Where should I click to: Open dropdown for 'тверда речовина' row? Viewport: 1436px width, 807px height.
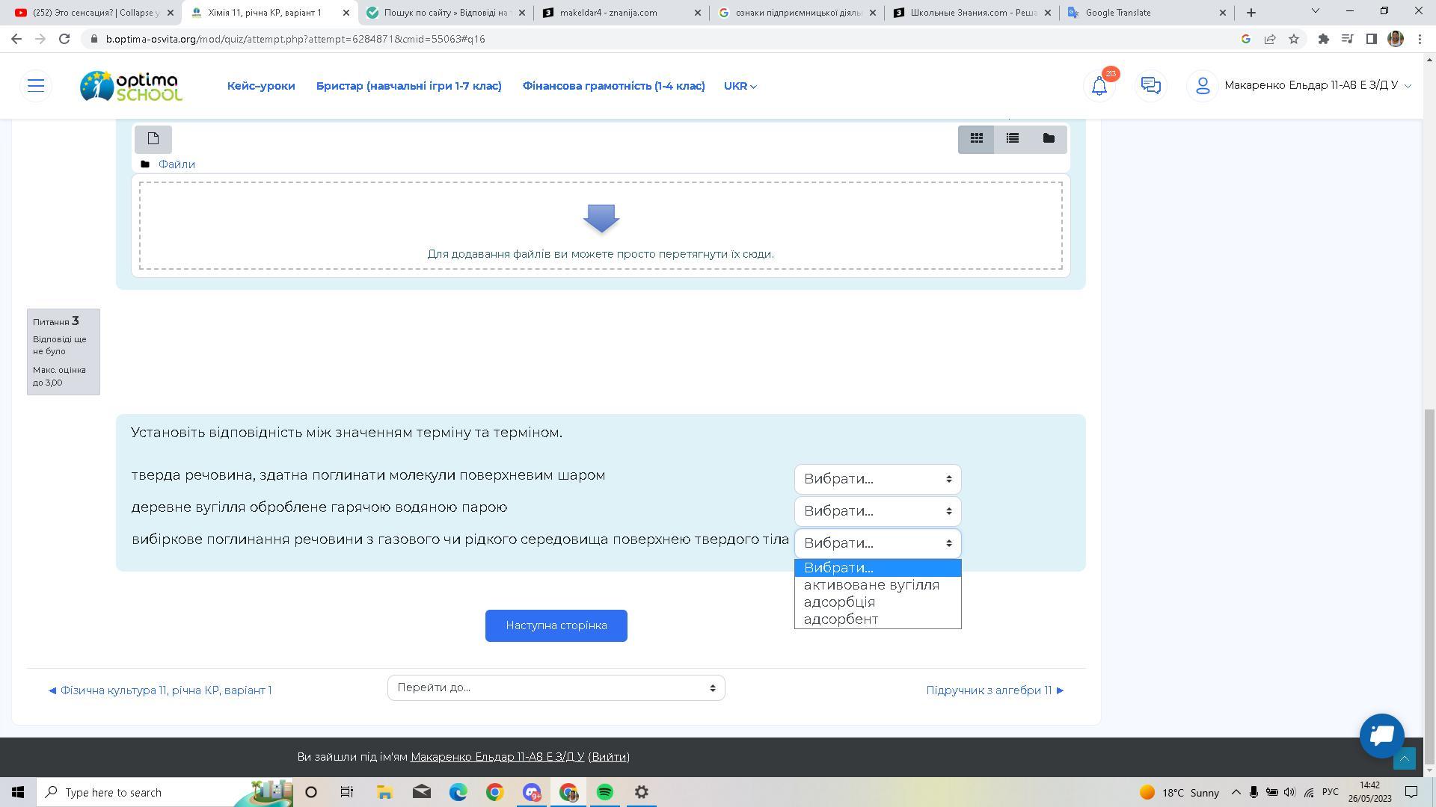[x=877, y=479]
